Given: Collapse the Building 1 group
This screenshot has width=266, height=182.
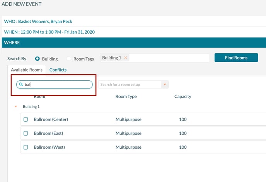Looking at the screenshot, I should [x=16, y=107].
